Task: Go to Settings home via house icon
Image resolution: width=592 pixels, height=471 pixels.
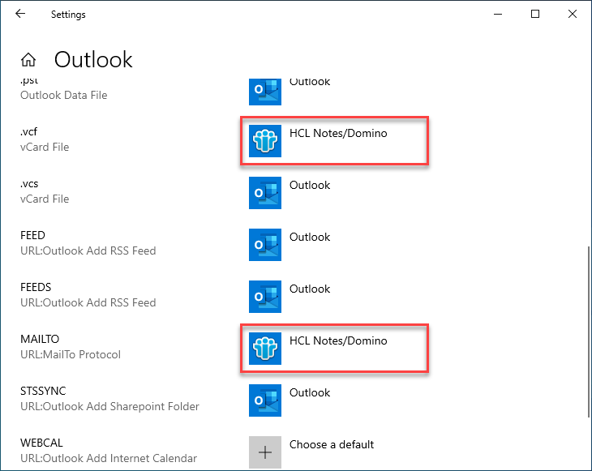Action: 28,60
